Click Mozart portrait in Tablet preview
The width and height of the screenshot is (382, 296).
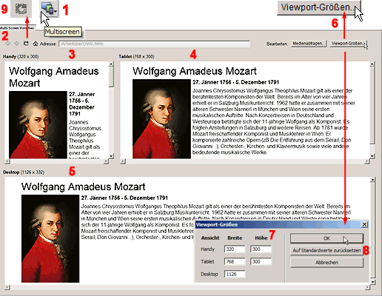161,118
